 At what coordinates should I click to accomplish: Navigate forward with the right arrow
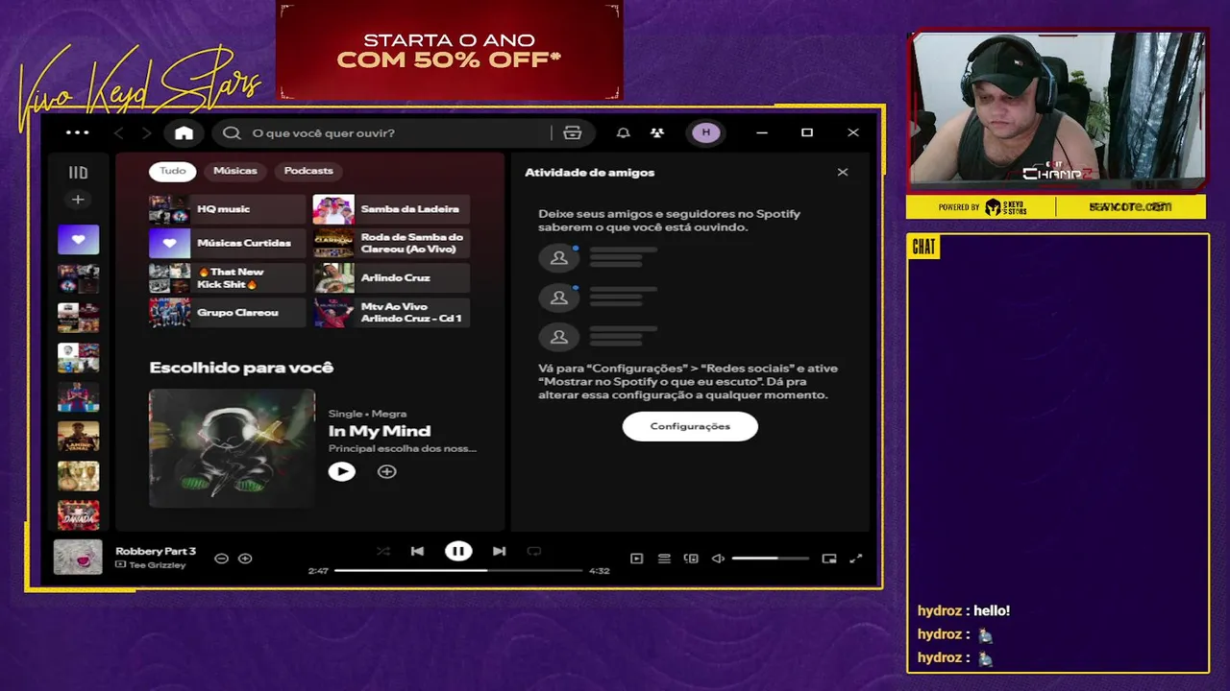point(146,132)
